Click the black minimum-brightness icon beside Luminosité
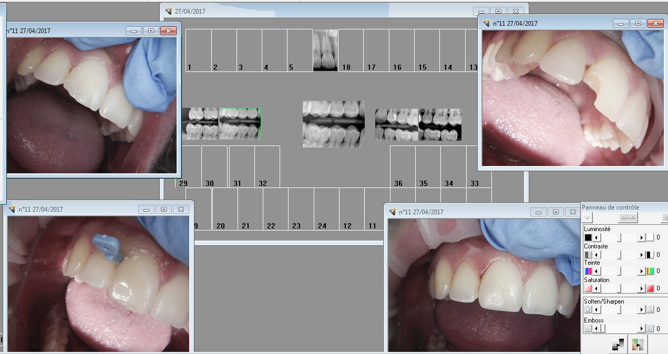Screen dimensions: 668x354 click(x=588, y=238)
